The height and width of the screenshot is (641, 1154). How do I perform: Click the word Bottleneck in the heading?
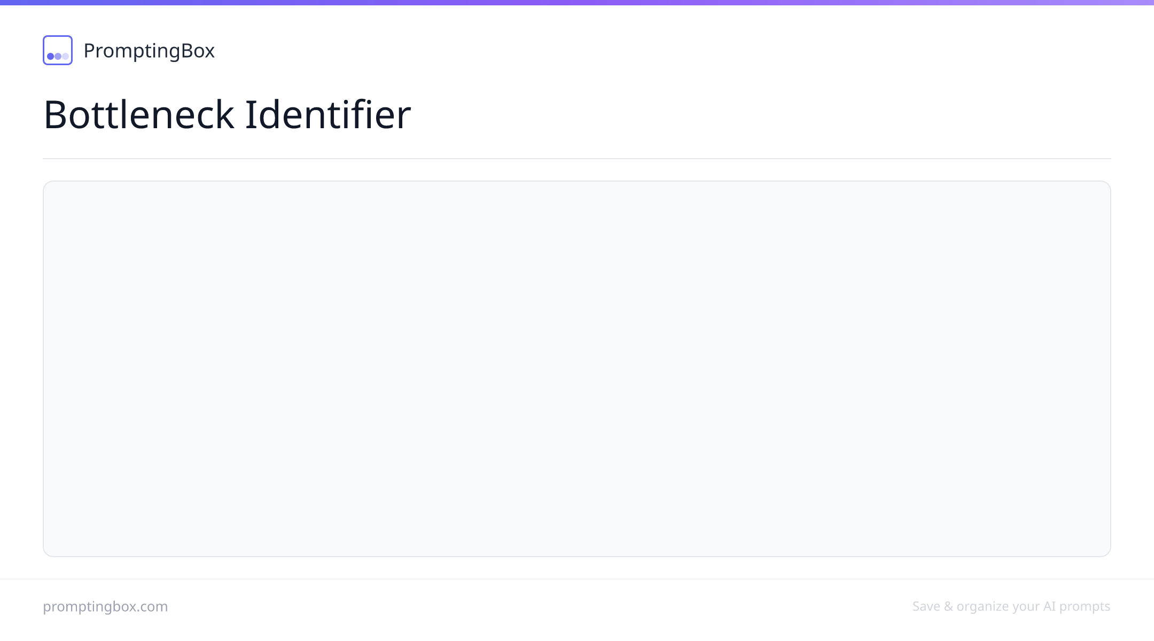139,114
